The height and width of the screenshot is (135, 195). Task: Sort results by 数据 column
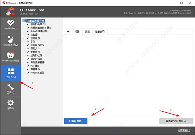click(87, 32)
